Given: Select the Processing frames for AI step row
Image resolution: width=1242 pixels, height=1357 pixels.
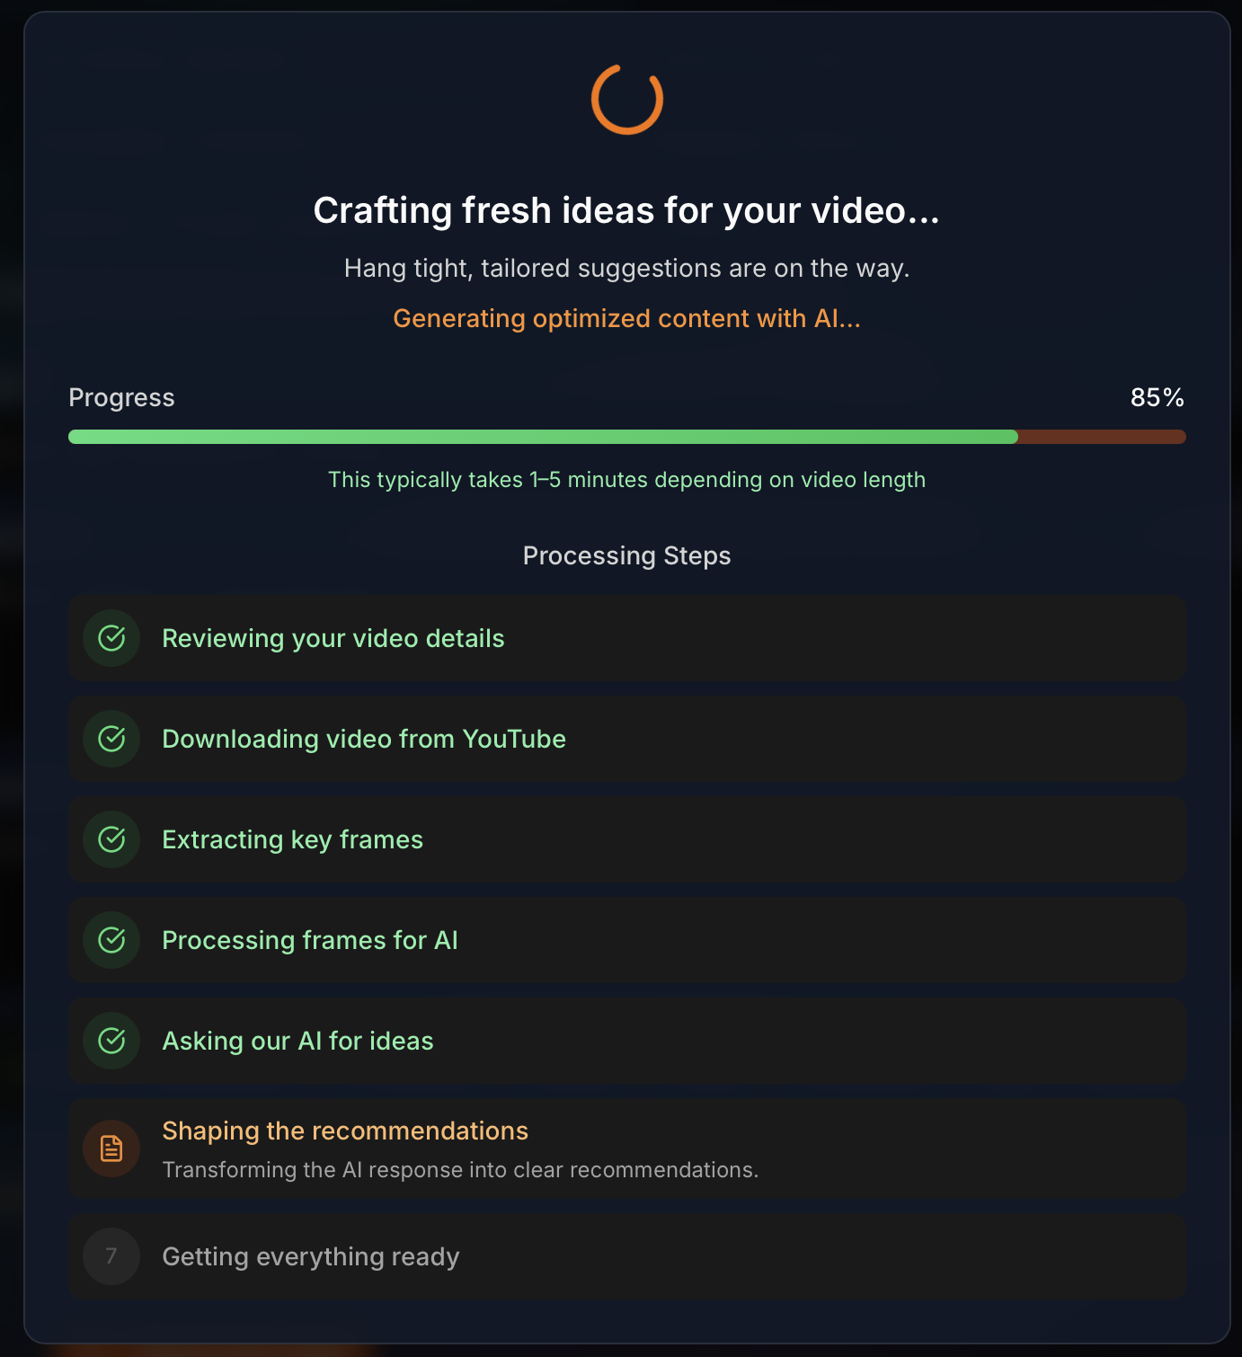Looking at the screenshot, I should (x=626, y=940).
